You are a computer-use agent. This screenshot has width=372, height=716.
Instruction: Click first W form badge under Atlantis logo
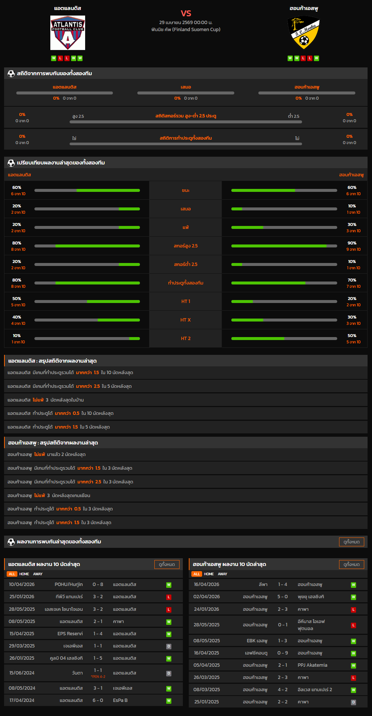coord(54,58)
